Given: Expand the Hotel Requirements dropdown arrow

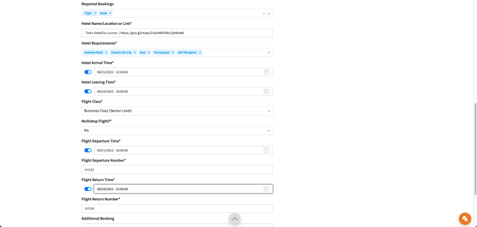Looking at the screenshot, I should 268,53.
